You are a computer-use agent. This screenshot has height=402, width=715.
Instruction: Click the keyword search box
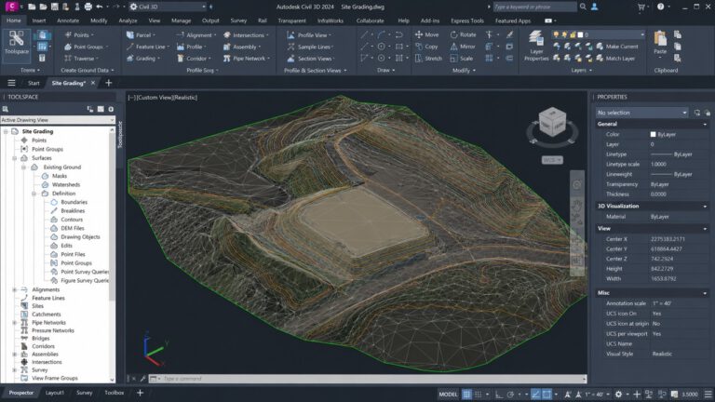[x=535, y=7]
